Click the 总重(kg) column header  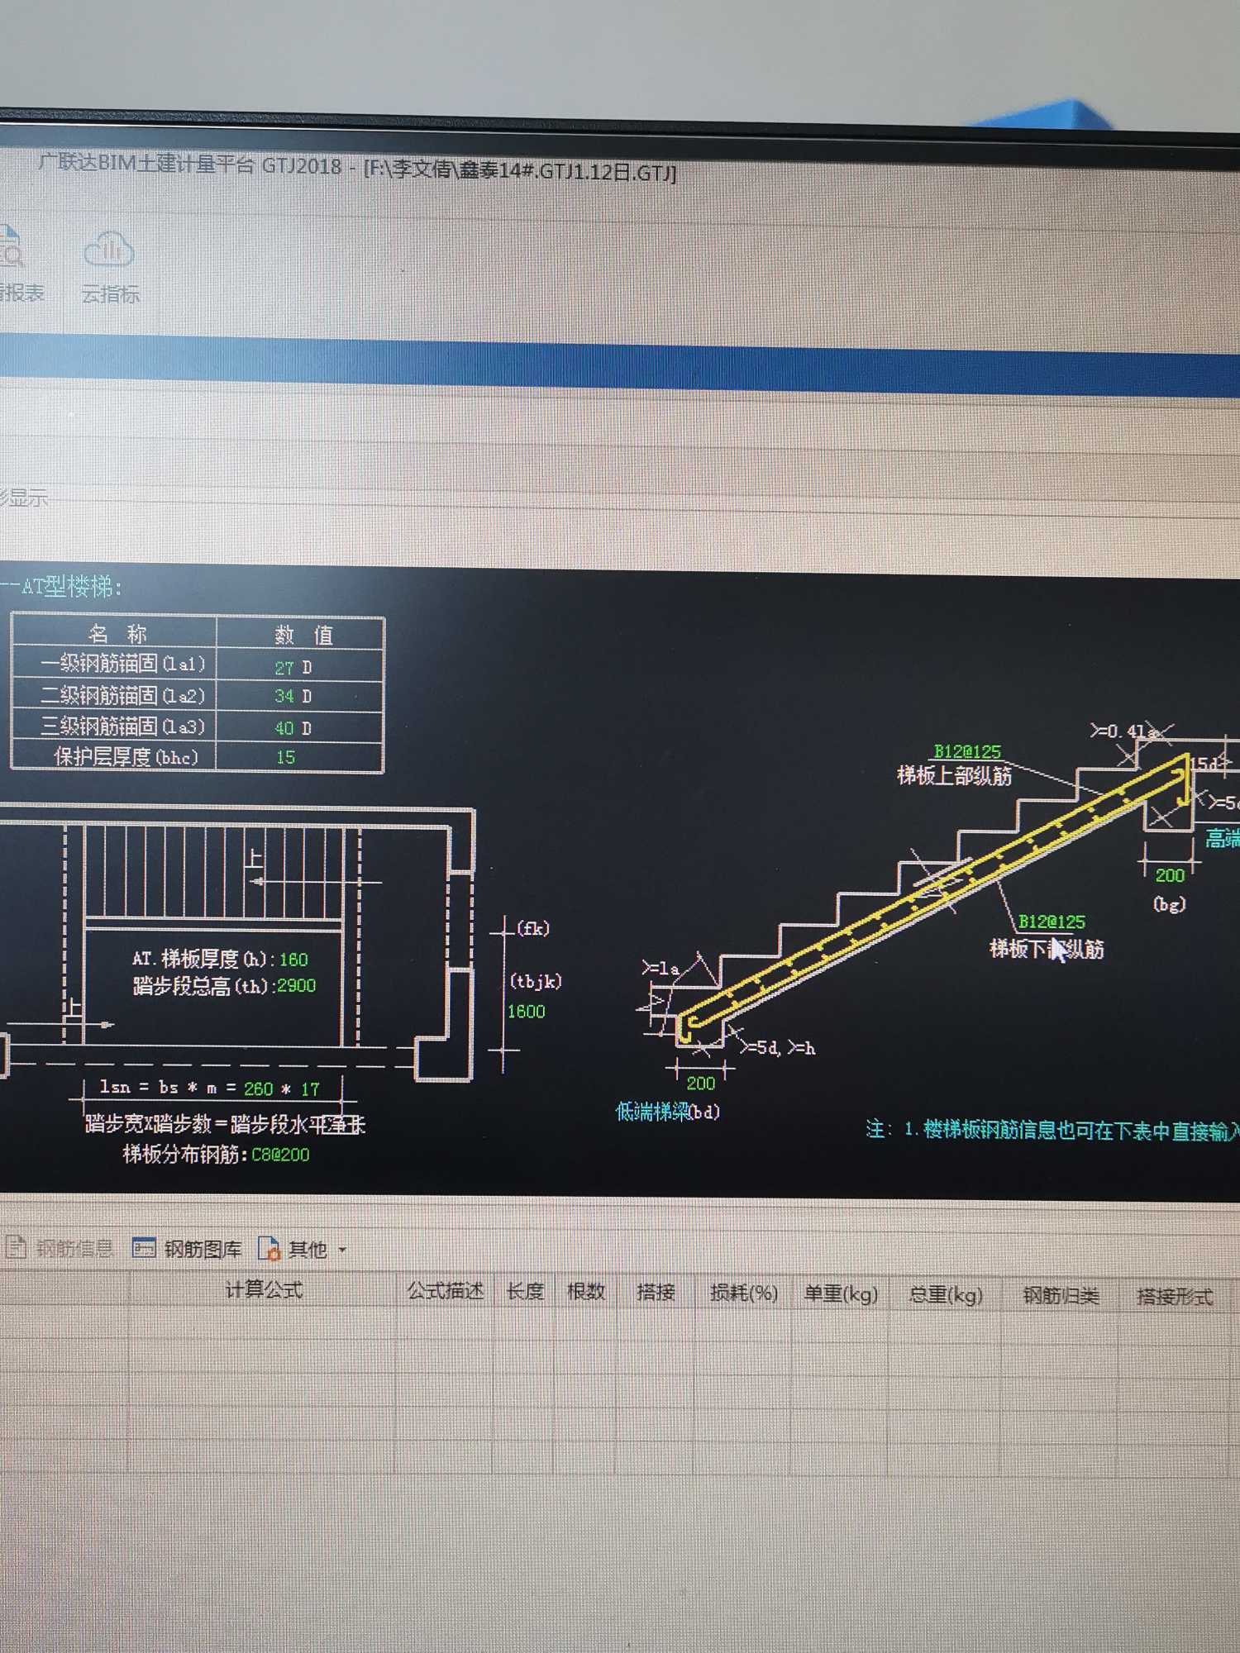coord(946,1295)
